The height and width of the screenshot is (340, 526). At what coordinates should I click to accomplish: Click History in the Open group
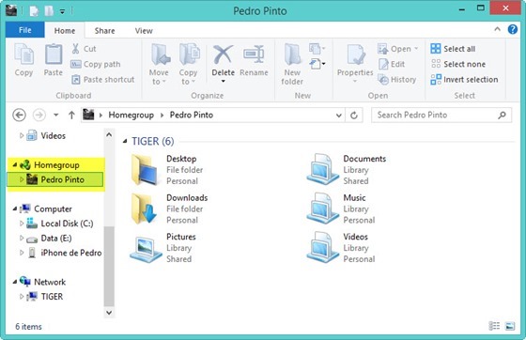click(x=397, y=80)
